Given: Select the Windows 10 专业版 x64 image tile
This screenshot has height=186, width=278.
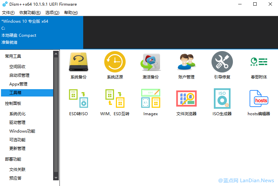Looking at the screenshot, I should (x=42, y=32).
